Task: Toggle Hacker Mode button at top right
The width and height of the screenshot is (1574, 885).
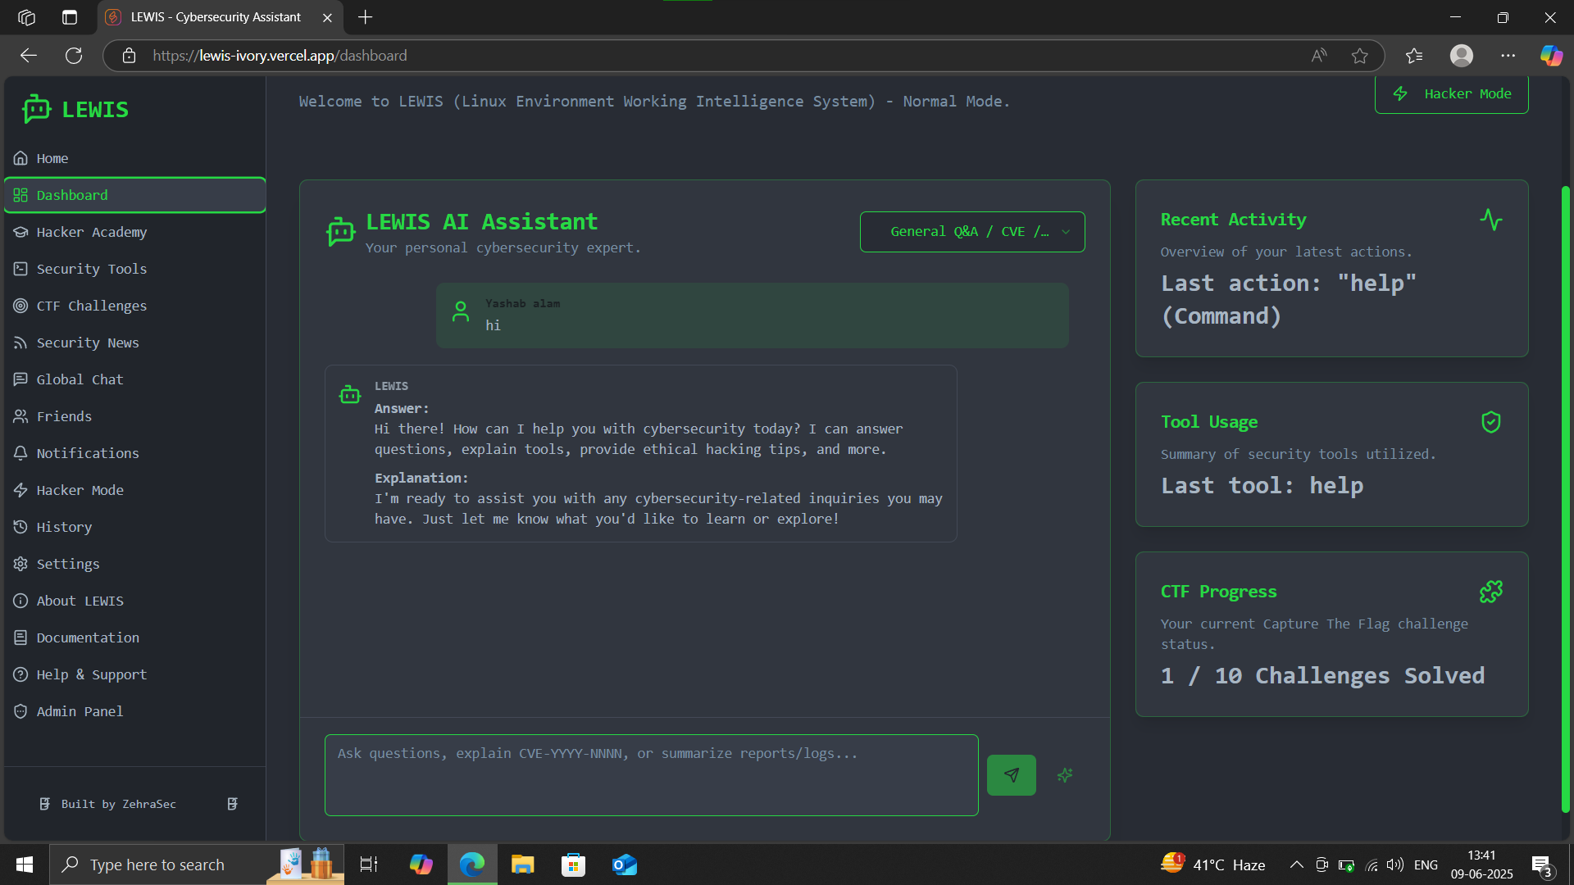Action: (x=1451, y=93)
